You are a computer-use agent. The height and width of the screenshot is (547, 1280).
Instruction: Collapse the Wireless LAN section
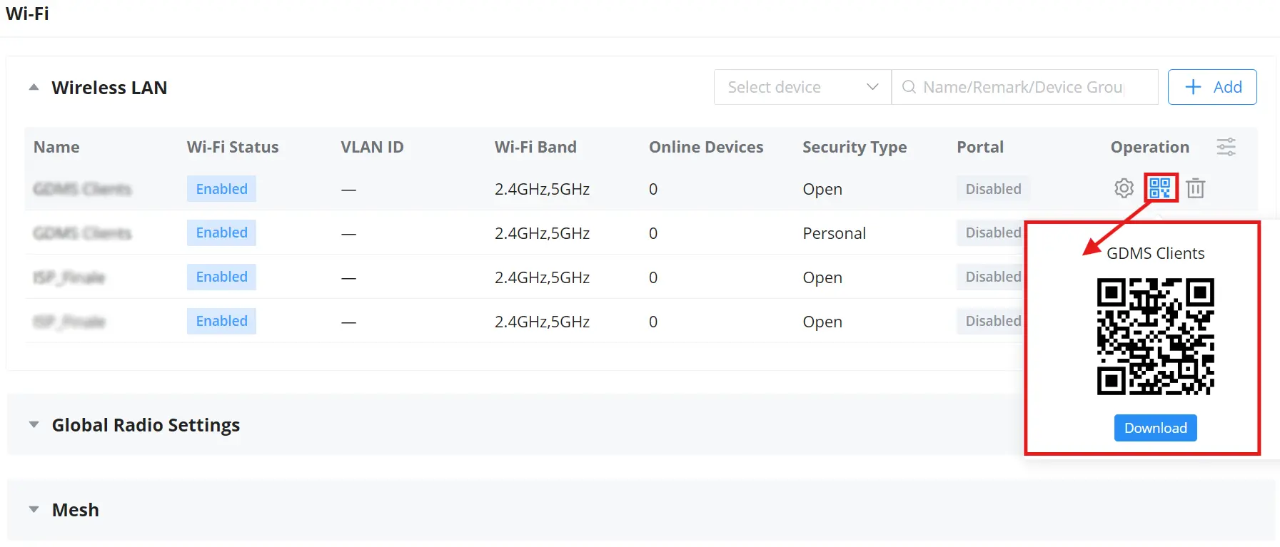34,87
